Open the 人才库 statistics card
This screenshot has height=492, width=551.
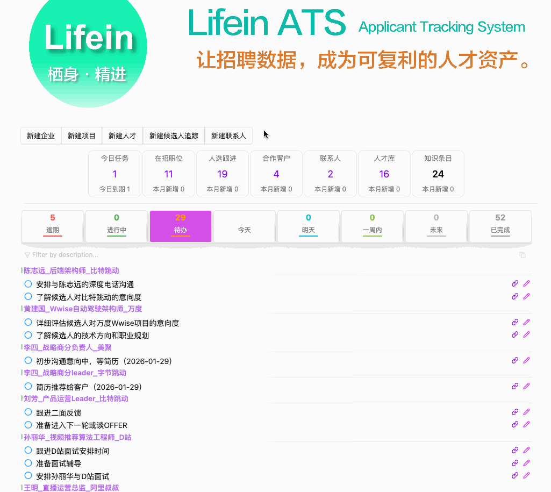[x=384, y=173]
